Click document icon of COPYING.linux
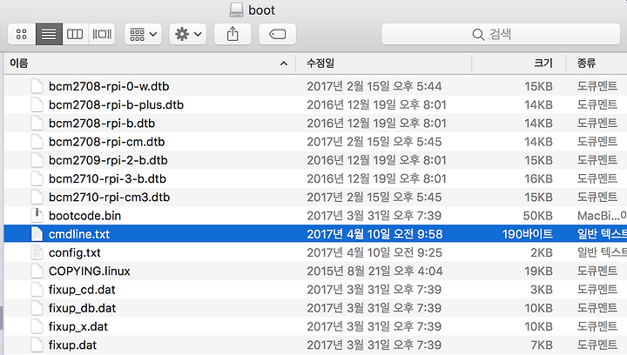Image resolution: width=627 pixels, height=355 pixels. click(37, 271)
